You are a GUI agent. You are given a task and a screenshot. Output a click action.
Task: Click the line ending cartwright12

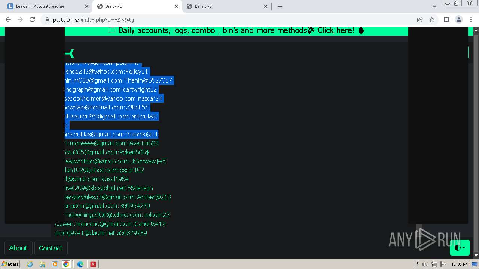[111, 89]
